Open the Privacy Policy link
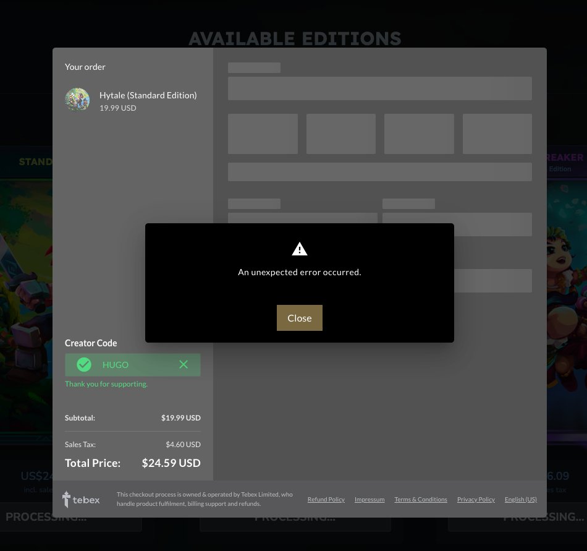The image size is (587, 551). (476, 499)
